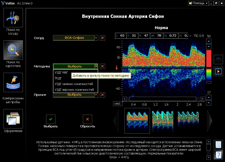Click the green checkmark Выбрать button
225x162 pixels.
51,119
